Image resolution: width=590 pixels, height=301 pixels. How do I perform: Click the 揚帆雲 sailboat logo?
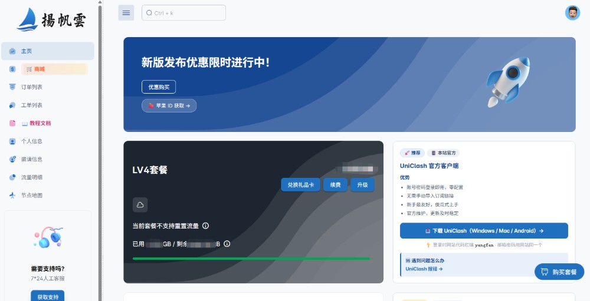click(x=51, y=20)
